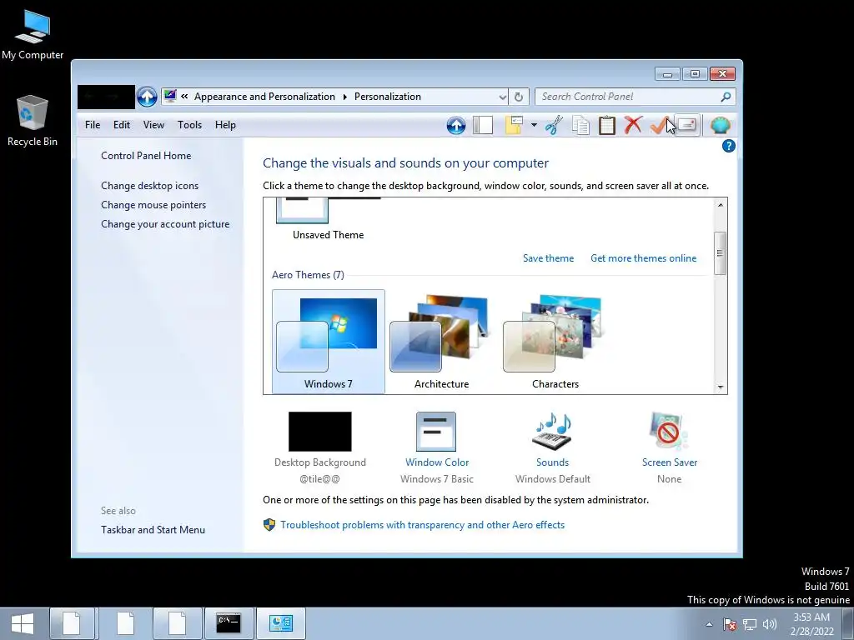Open the Recycle Bin desktop icon
This screenshot has width=854, height=640.
point(33,121)
